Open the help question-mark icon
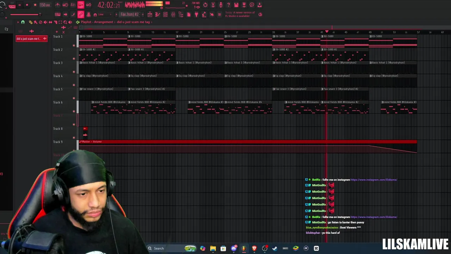451x254 pixels. 228,5
